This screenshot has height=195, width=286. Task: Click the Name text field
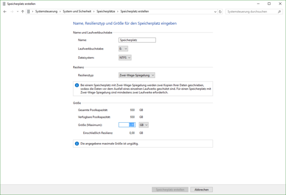coord(137,40)
